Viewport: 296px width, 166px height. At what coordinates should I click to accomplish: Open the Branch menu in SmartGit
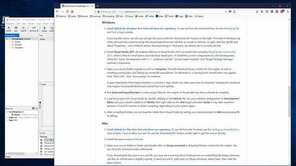tap(46, 24)
